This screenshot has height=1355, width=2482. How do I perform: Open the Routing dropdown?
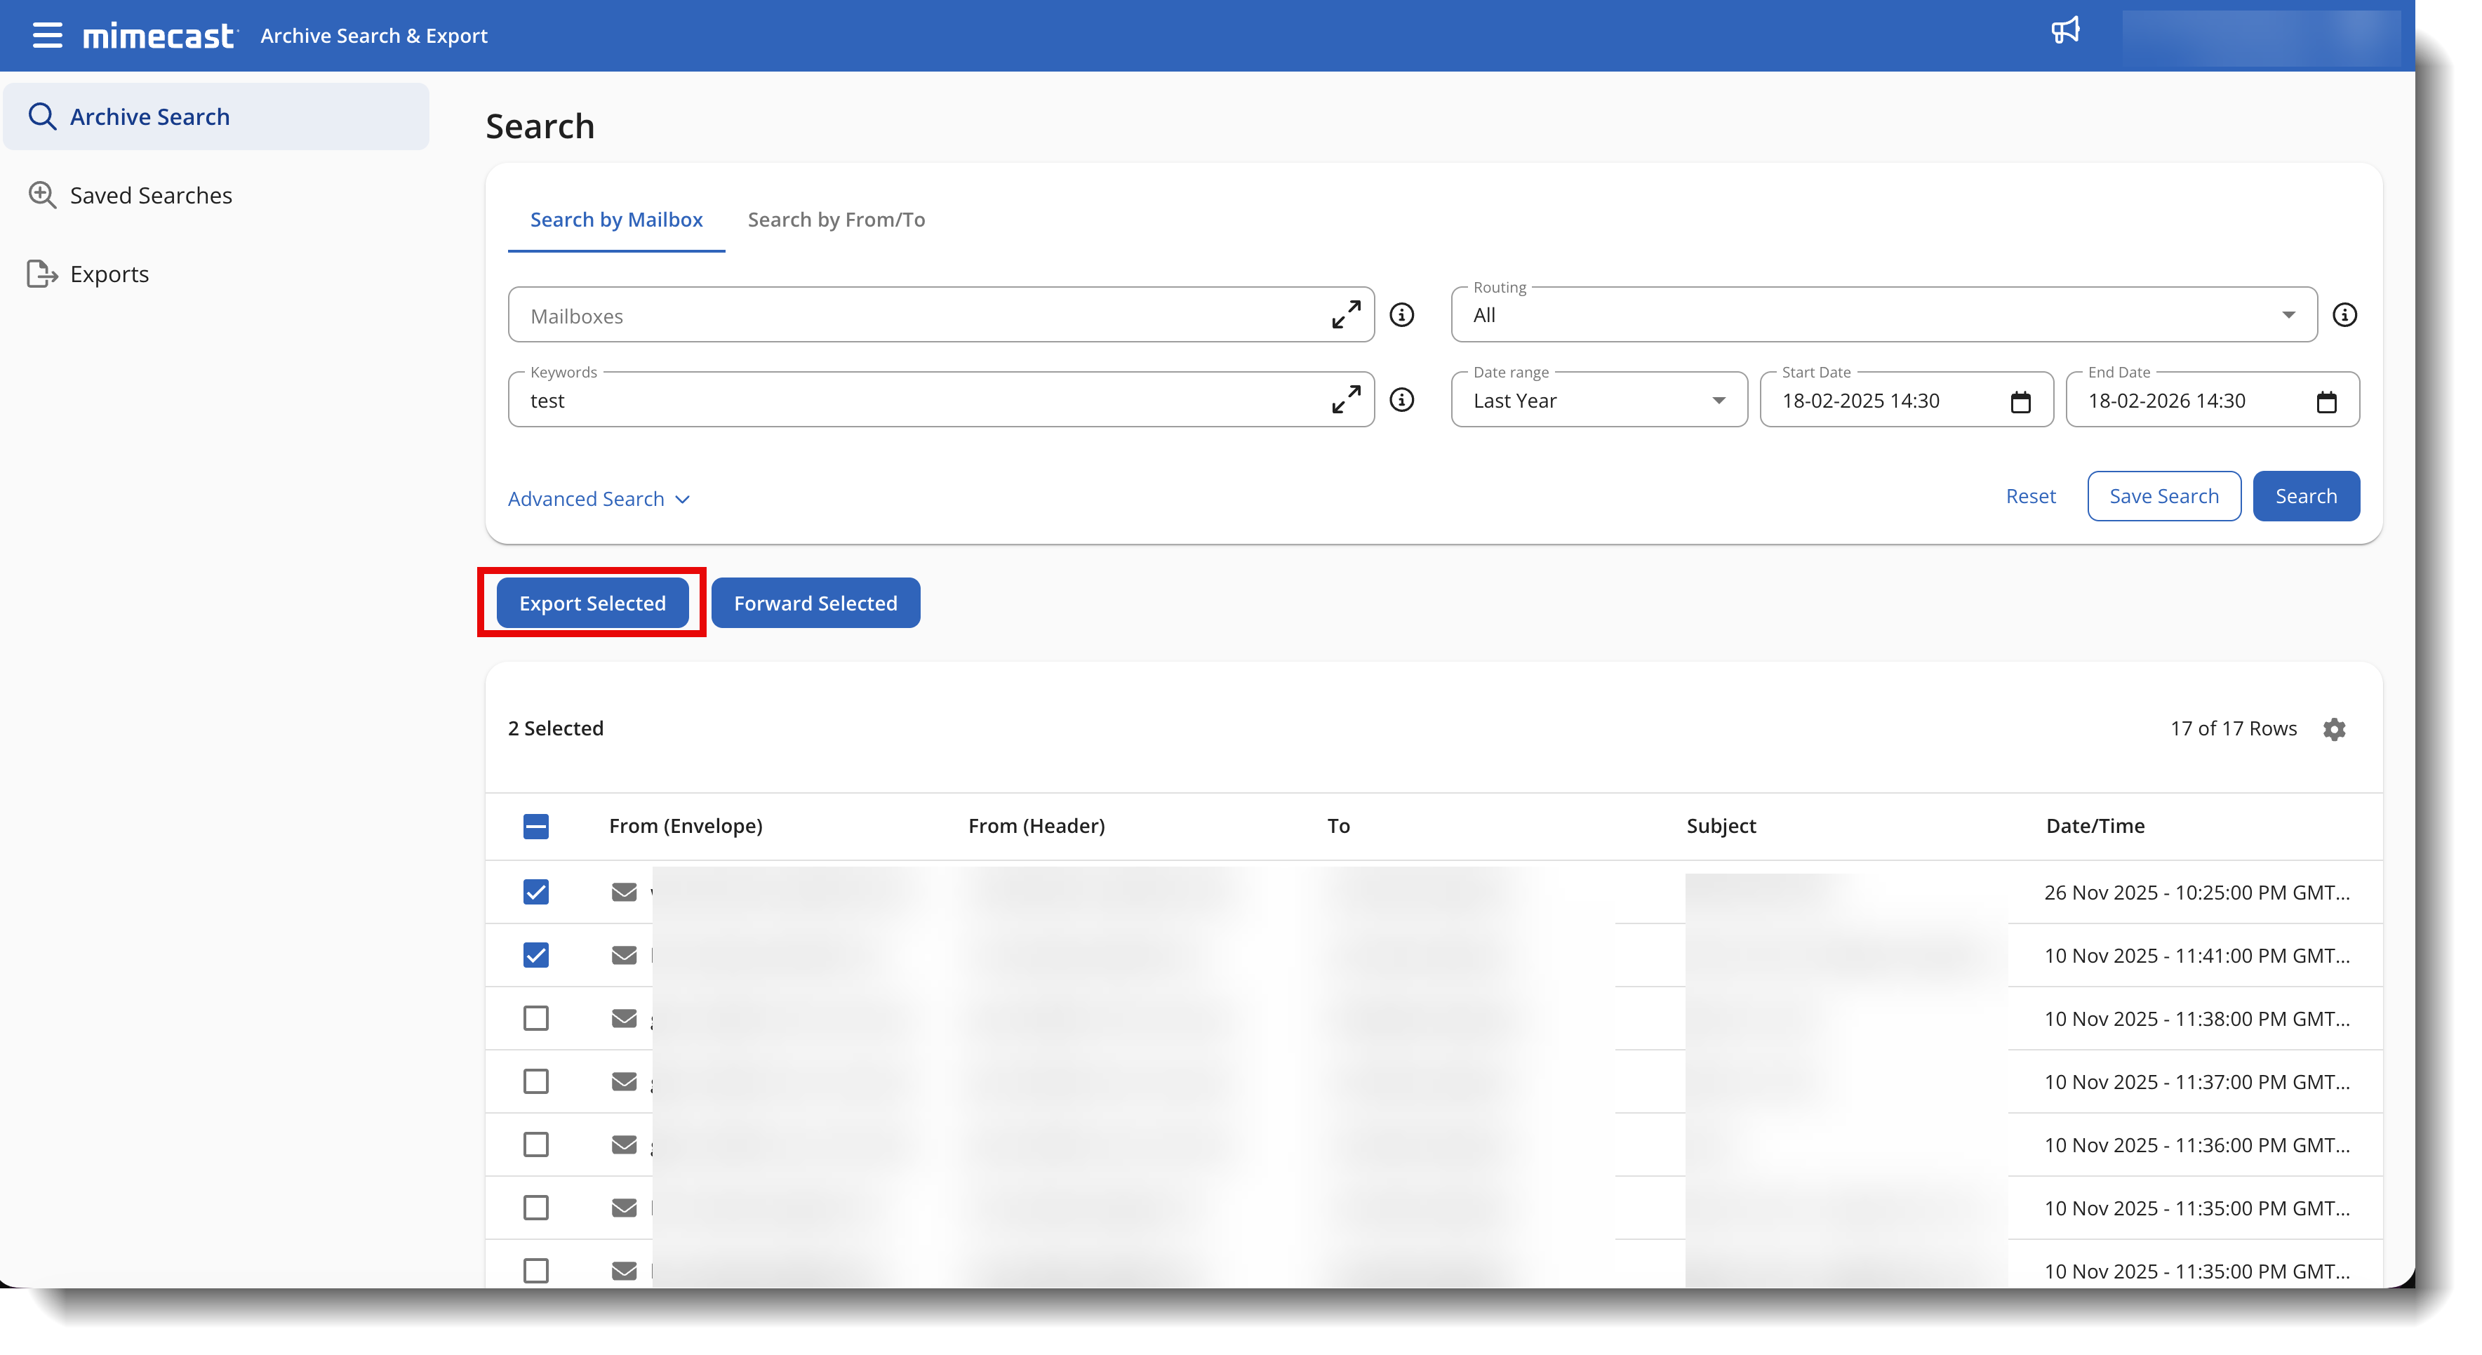1883,315
